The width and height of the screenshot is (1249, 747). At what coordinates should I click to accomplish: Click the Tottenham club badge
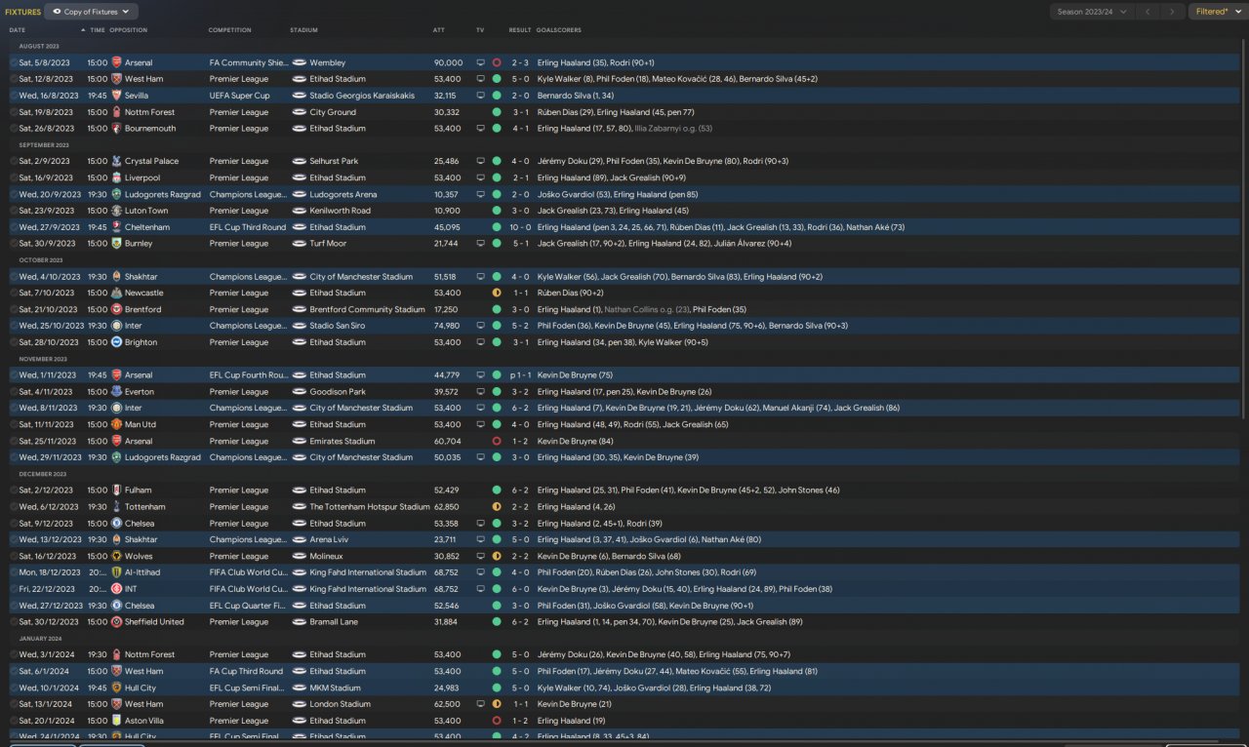click(x=116, y=507)
